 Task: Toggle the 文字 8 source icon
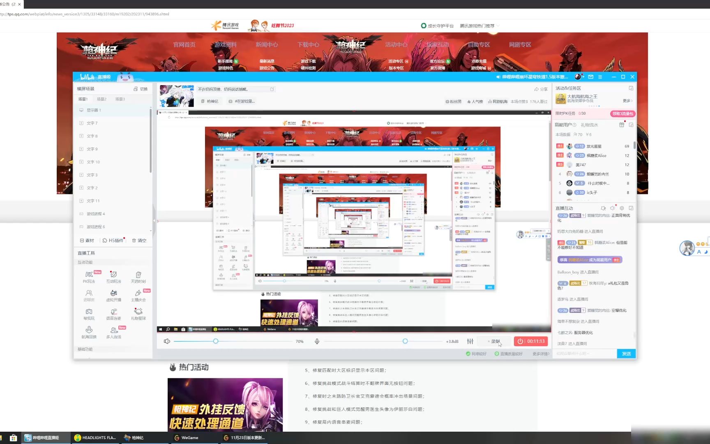pyautogui.click(x=81, y=136)
